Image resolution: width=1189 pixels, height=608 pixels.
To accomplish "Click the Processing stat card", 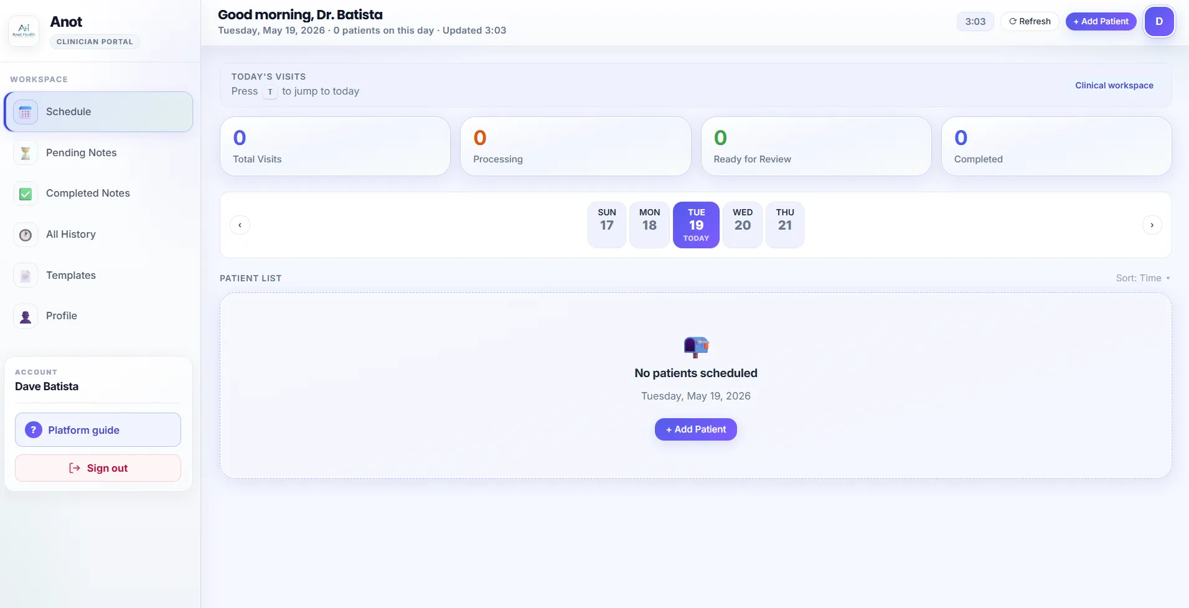I will point(576,146).
